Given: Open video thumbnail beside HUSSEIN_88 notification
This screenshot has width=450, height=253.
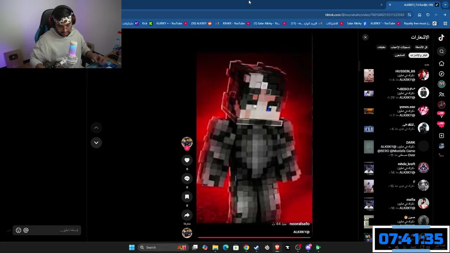Looking at the screenshot, I should coord(369,76).
